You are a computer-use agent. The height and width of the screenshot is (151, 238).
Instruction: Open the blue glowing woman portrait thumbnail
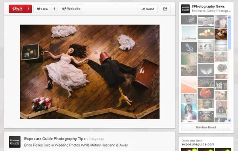pyautogui.click(x=189, y=111)
